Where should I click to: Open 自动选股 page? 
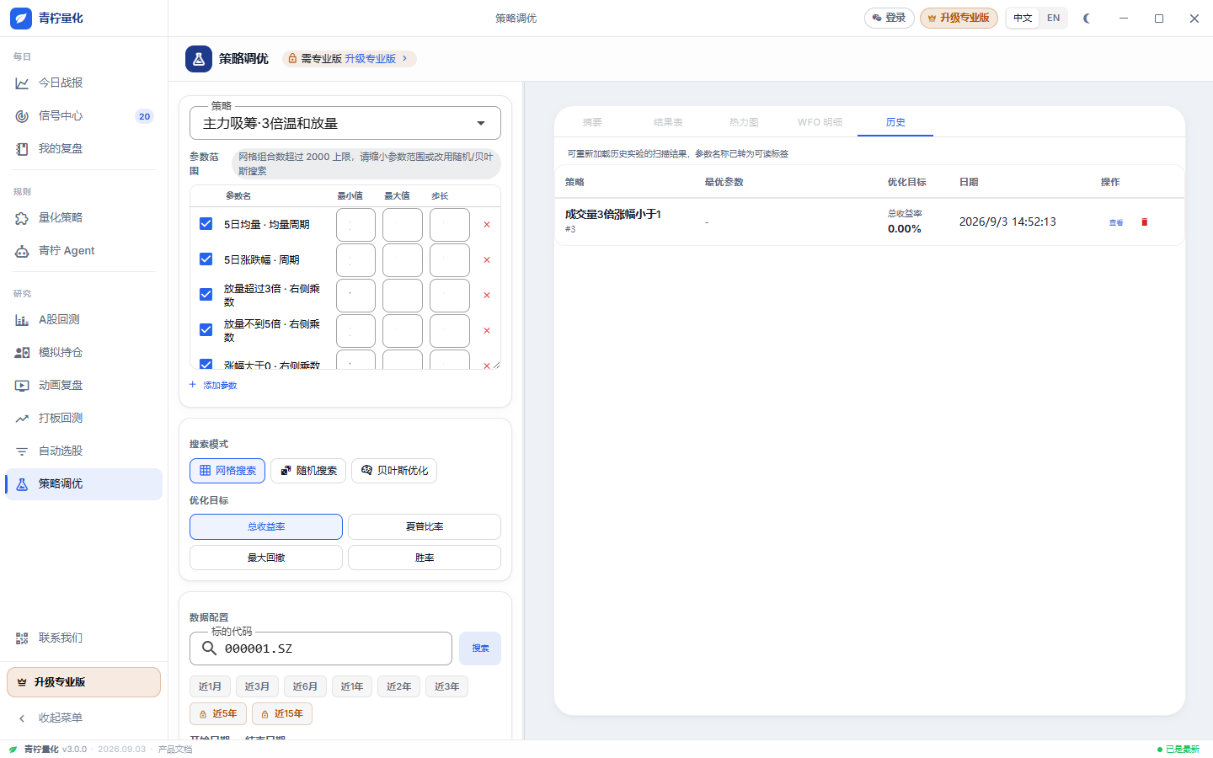[x=83, y=451]
